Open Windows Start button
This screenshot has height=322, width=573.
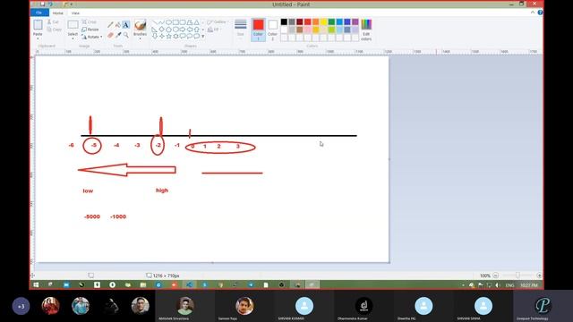pyautogui.click(x=36, y=284)
